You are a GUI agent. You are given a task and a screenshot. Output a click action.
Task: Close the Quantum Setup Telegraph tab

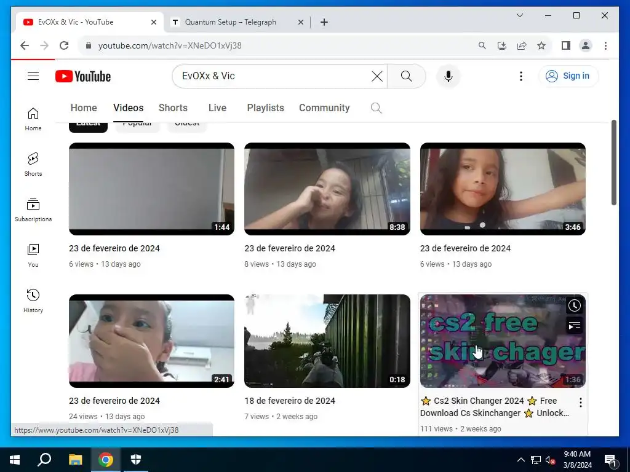click(300, 22)
